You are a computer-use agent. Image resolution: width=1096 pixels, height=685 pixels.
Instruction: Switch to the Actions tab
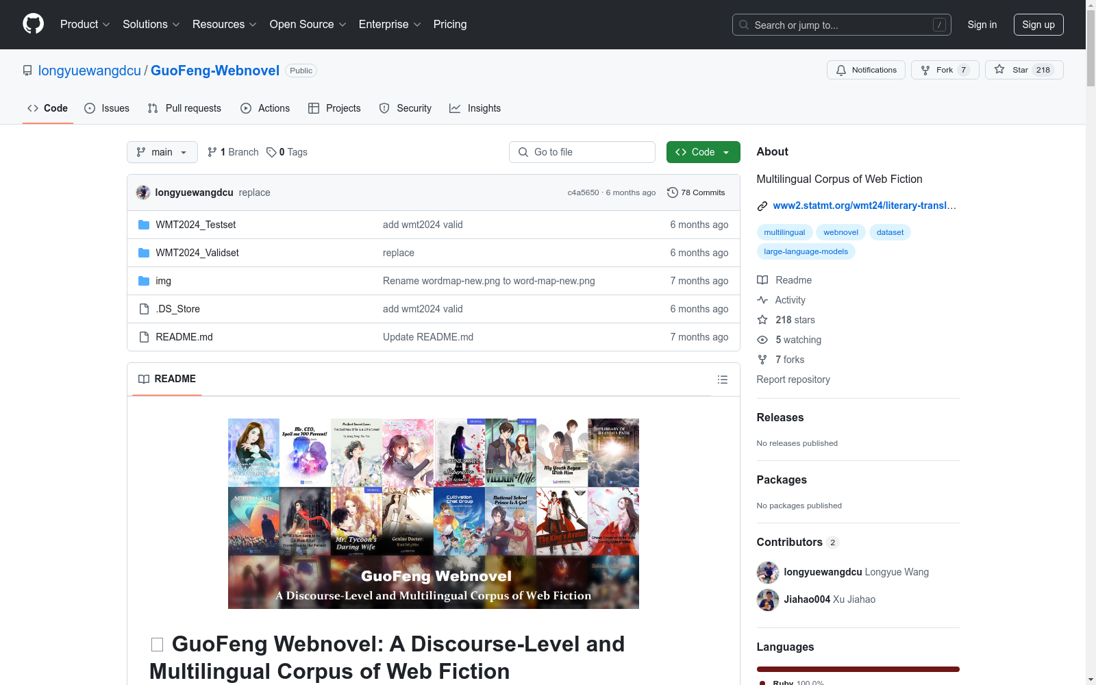click(x=265, y=108)
